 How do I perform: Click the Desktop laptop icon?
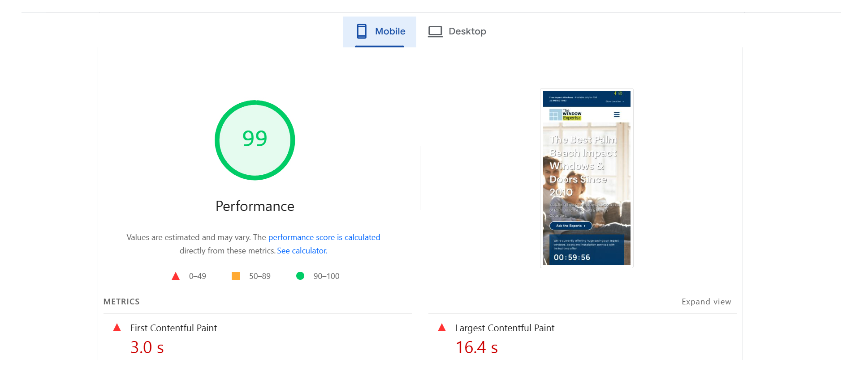click(435, 31)
